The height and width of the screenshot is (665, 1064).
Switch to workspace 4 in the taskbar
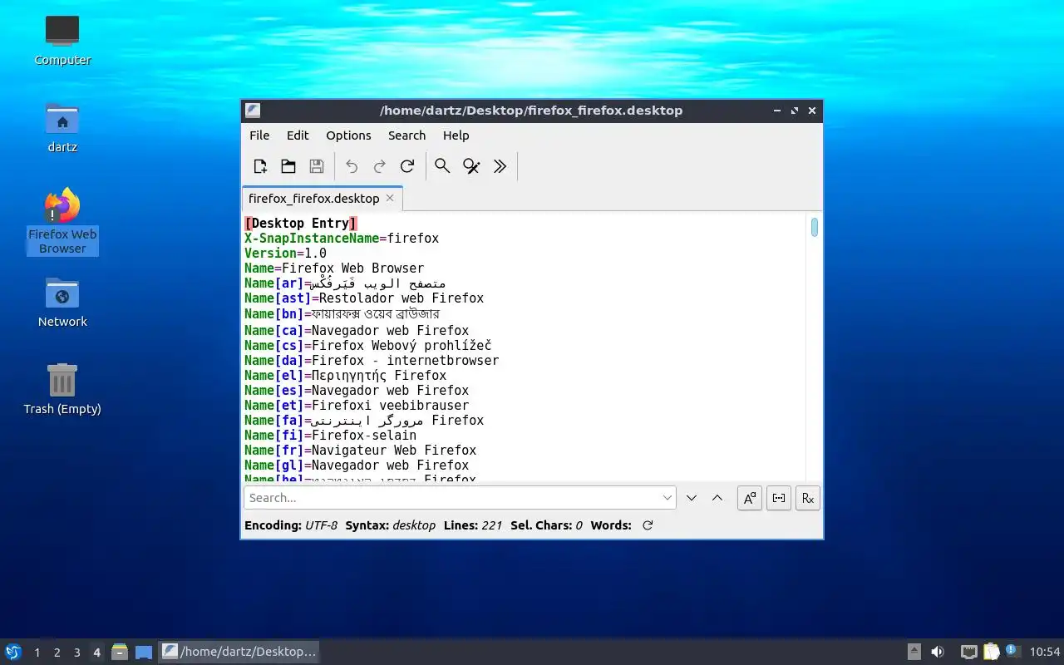pyautogui.click(x=96, y=653)
